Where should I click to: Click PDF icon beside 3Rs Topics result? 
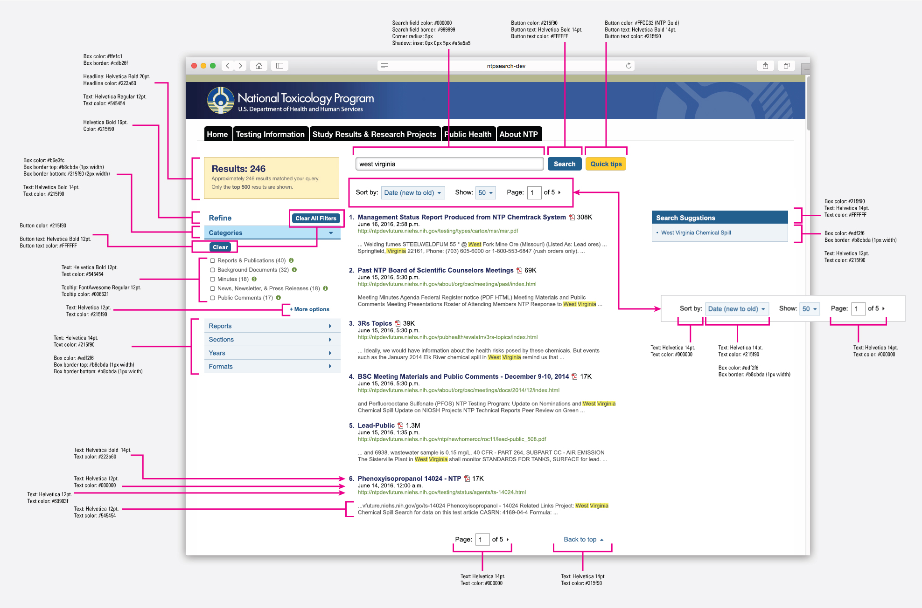[x=398, y=323]
